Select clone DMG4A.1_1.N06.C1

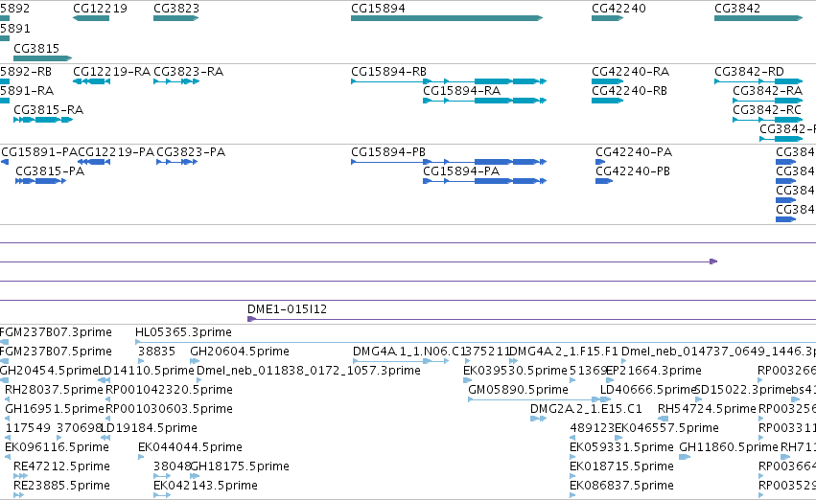click(407, 352)
